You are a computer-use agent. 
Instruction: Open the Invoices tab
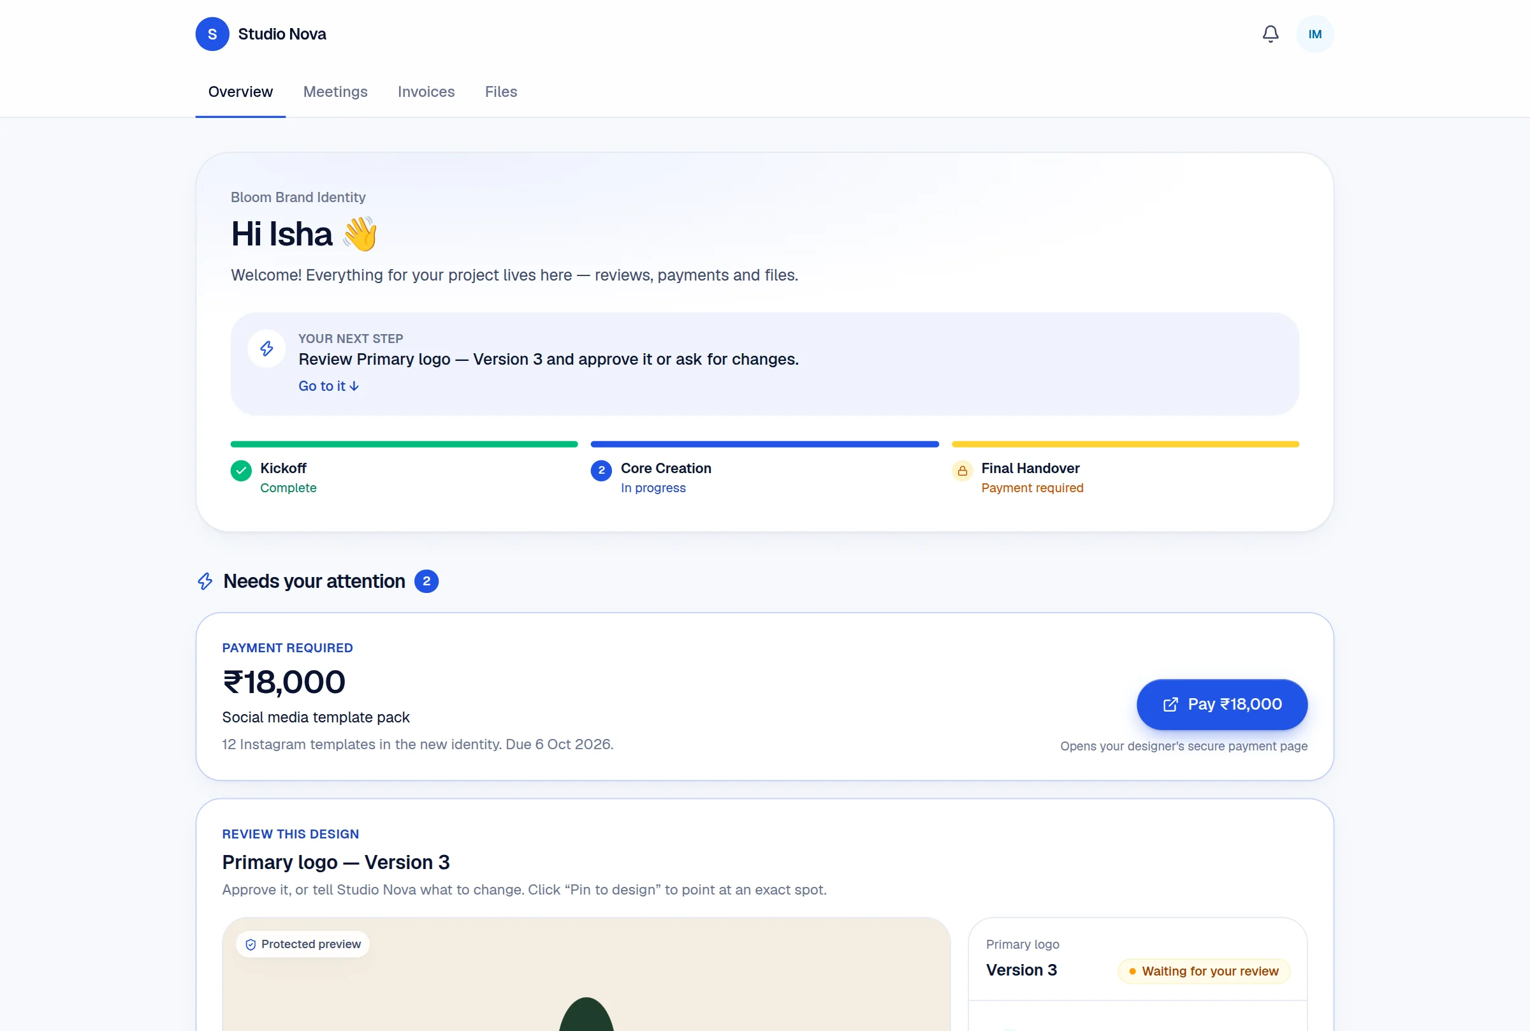[x=426, y=92]
